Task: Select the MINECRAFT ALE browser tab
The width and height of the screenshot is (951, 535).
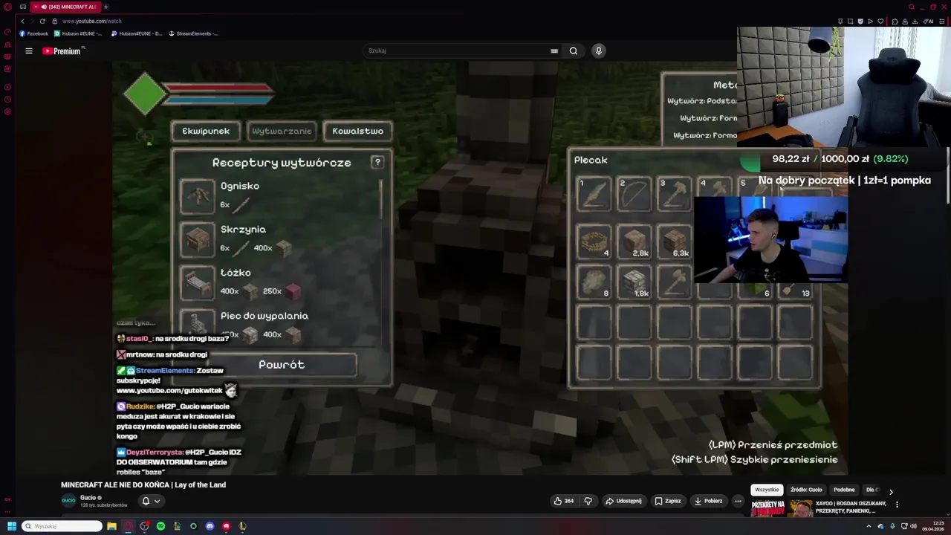Action: pyautogui.click(x=65, y=7)
